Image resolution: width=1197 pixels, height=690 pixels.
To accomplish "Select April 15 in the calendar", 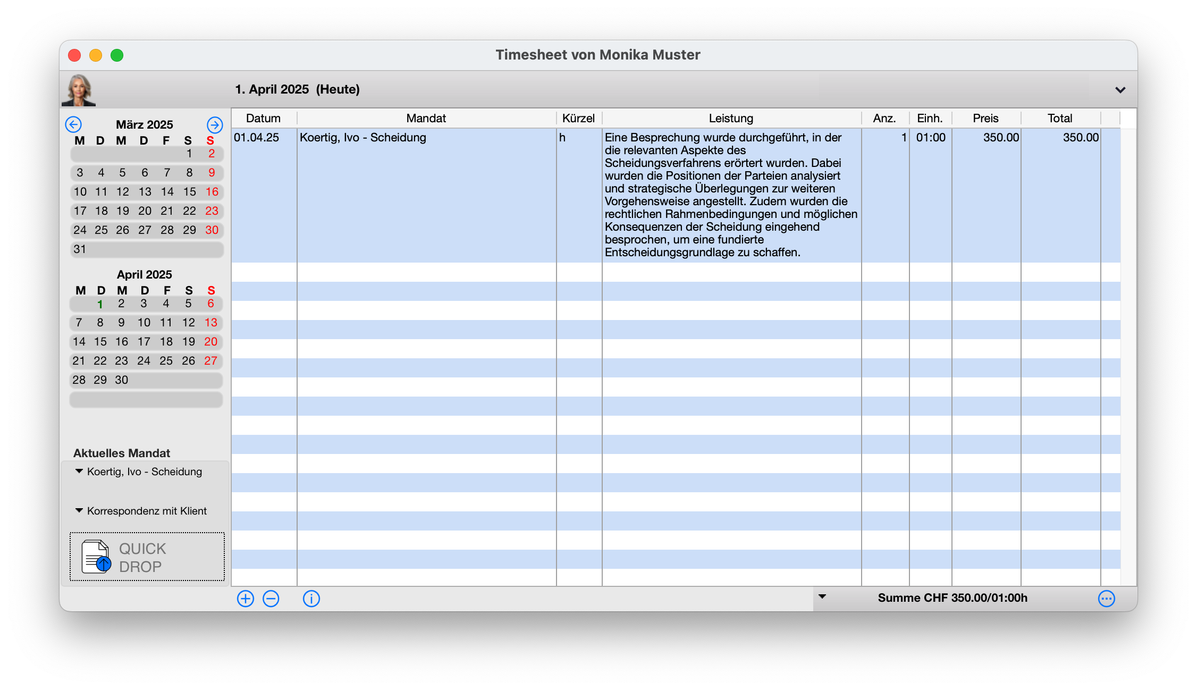I will pyautogui.click(x=100, y=342).
